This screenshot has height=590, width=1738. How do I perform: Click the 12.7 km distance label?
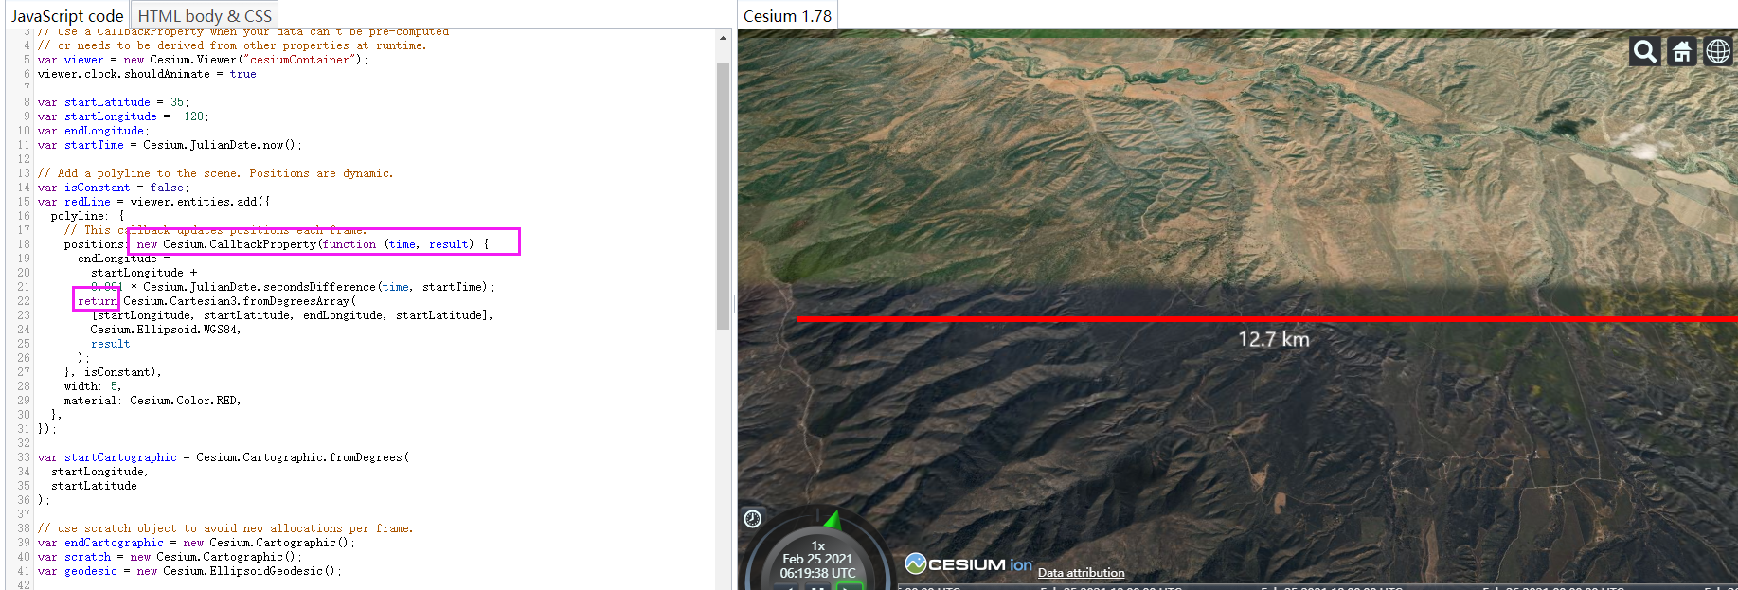(x=1274, y=339)
